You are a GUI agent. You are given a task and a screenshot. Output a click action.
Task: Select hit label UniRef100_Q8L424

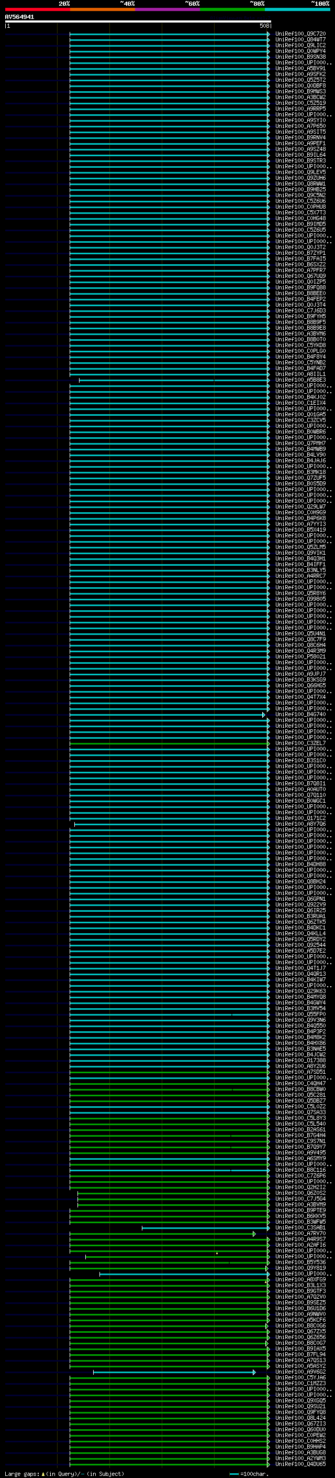click(x=300, y=1418)
